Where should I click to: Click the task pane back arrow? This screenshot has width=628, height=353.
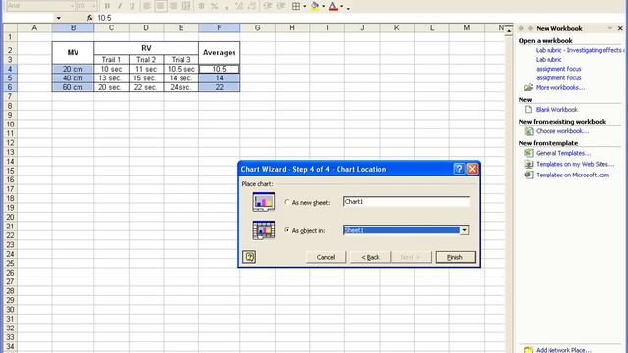point(521,28)
